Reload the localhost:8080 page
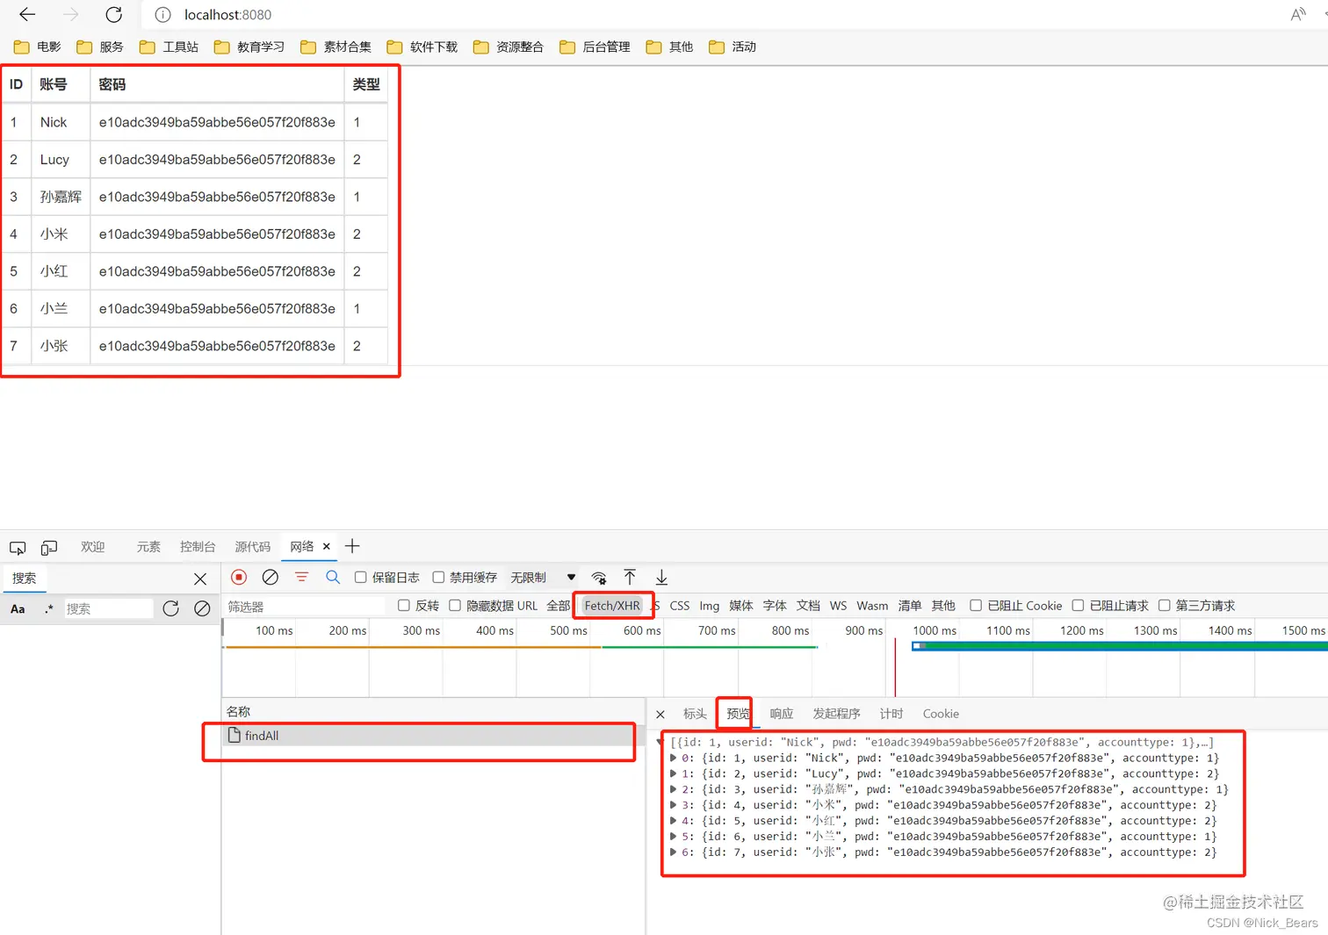 tap(113, 15)
